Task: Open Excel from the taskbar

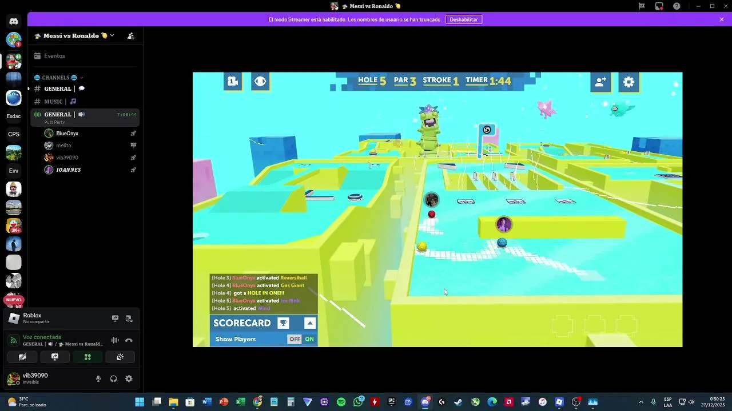Action: [241, 402]
